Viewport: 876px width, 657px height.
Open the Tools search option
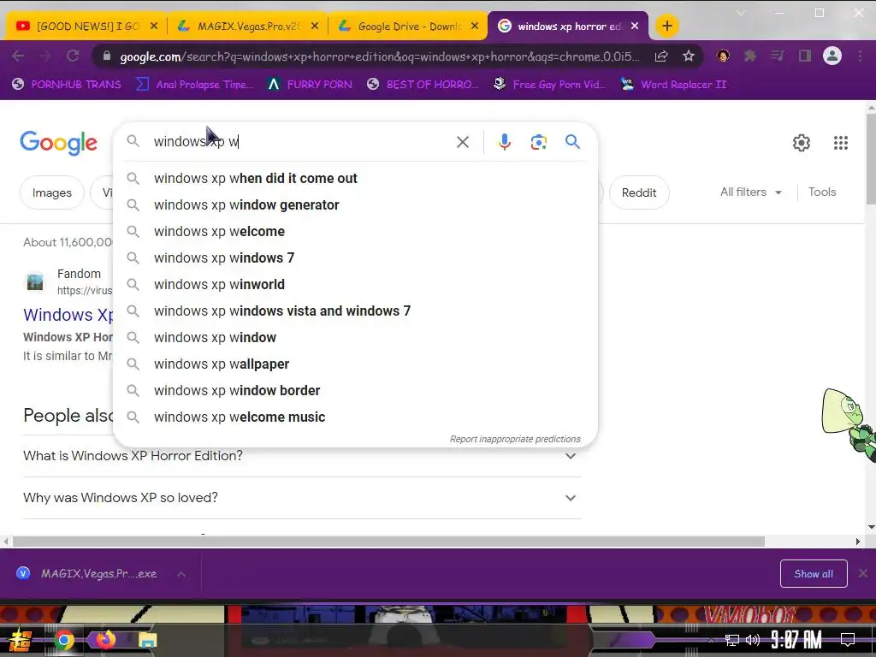(x=822, y=192)
